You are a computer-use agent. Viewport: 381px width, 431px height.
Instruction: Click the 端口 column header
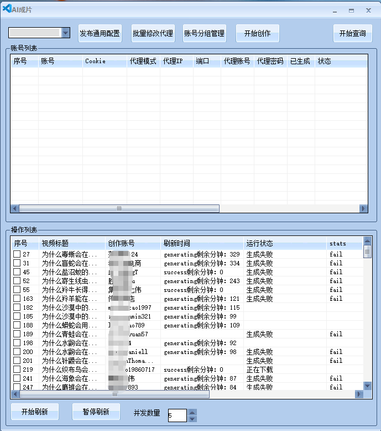(207, 61)
